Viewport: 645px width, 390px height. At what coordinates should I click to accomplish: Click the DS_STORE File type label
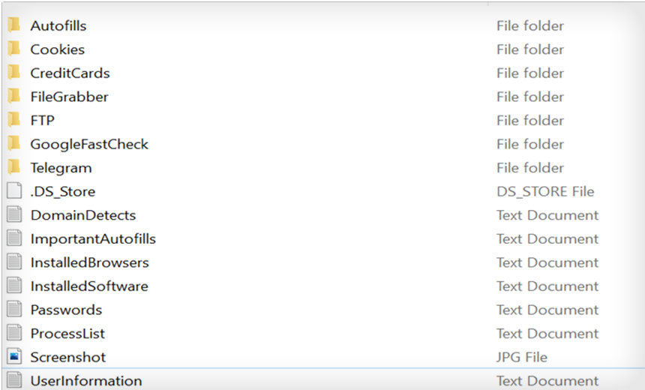(545, 191)
